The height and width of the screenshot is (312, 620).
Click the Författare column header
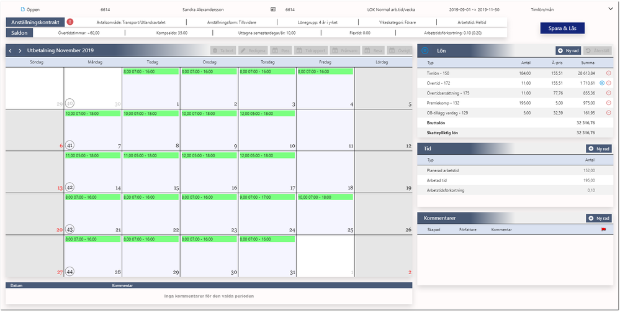tap(468, 229)
